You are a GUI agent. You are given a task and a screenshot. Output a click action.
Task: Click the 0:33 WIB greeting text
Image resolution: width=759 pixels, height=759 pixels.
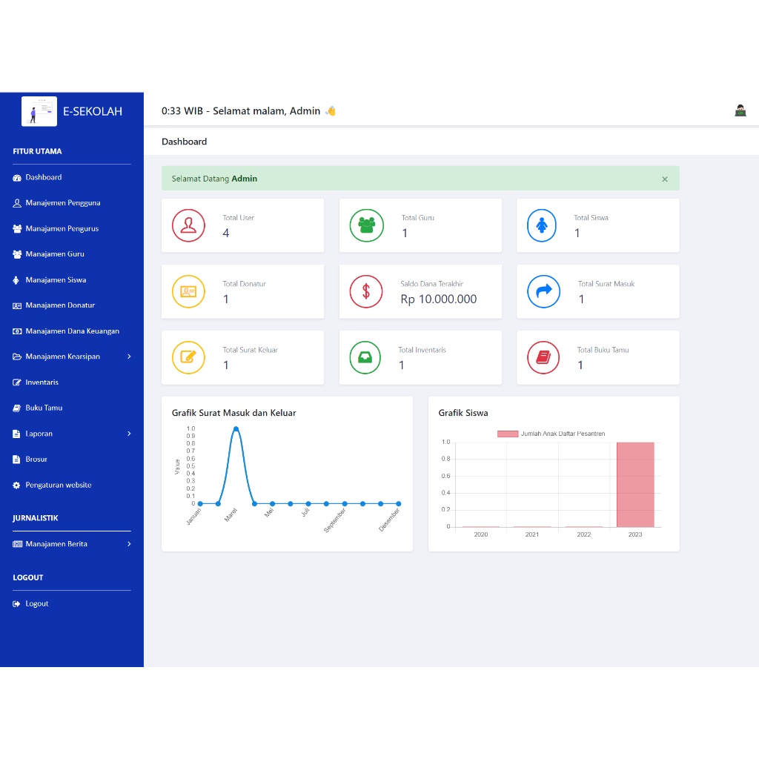(x=241, y=111)
